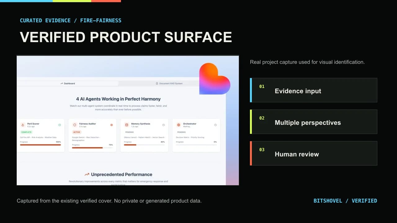Image resolution: width=397 pixels, height=223 pixels.
Task: Click the 'Waiting...' status under Orchestrator
Action: point(187,126)
